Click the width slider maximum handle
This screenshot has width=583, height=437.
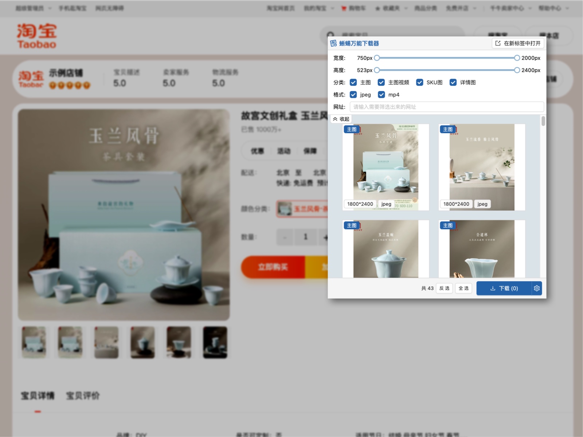coord(517,58)
